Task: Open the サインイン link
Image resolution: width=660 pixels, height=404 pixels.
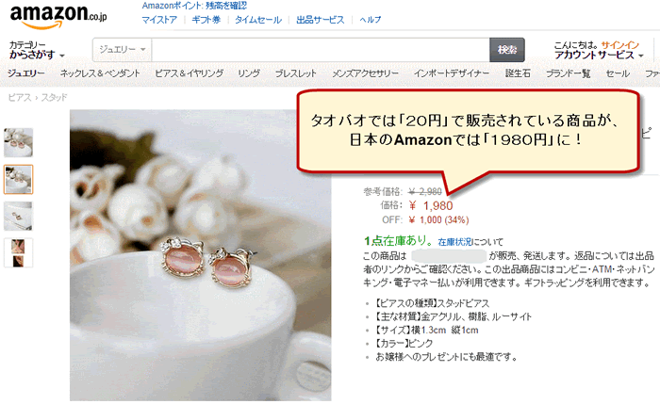Action: coord(619,45)
